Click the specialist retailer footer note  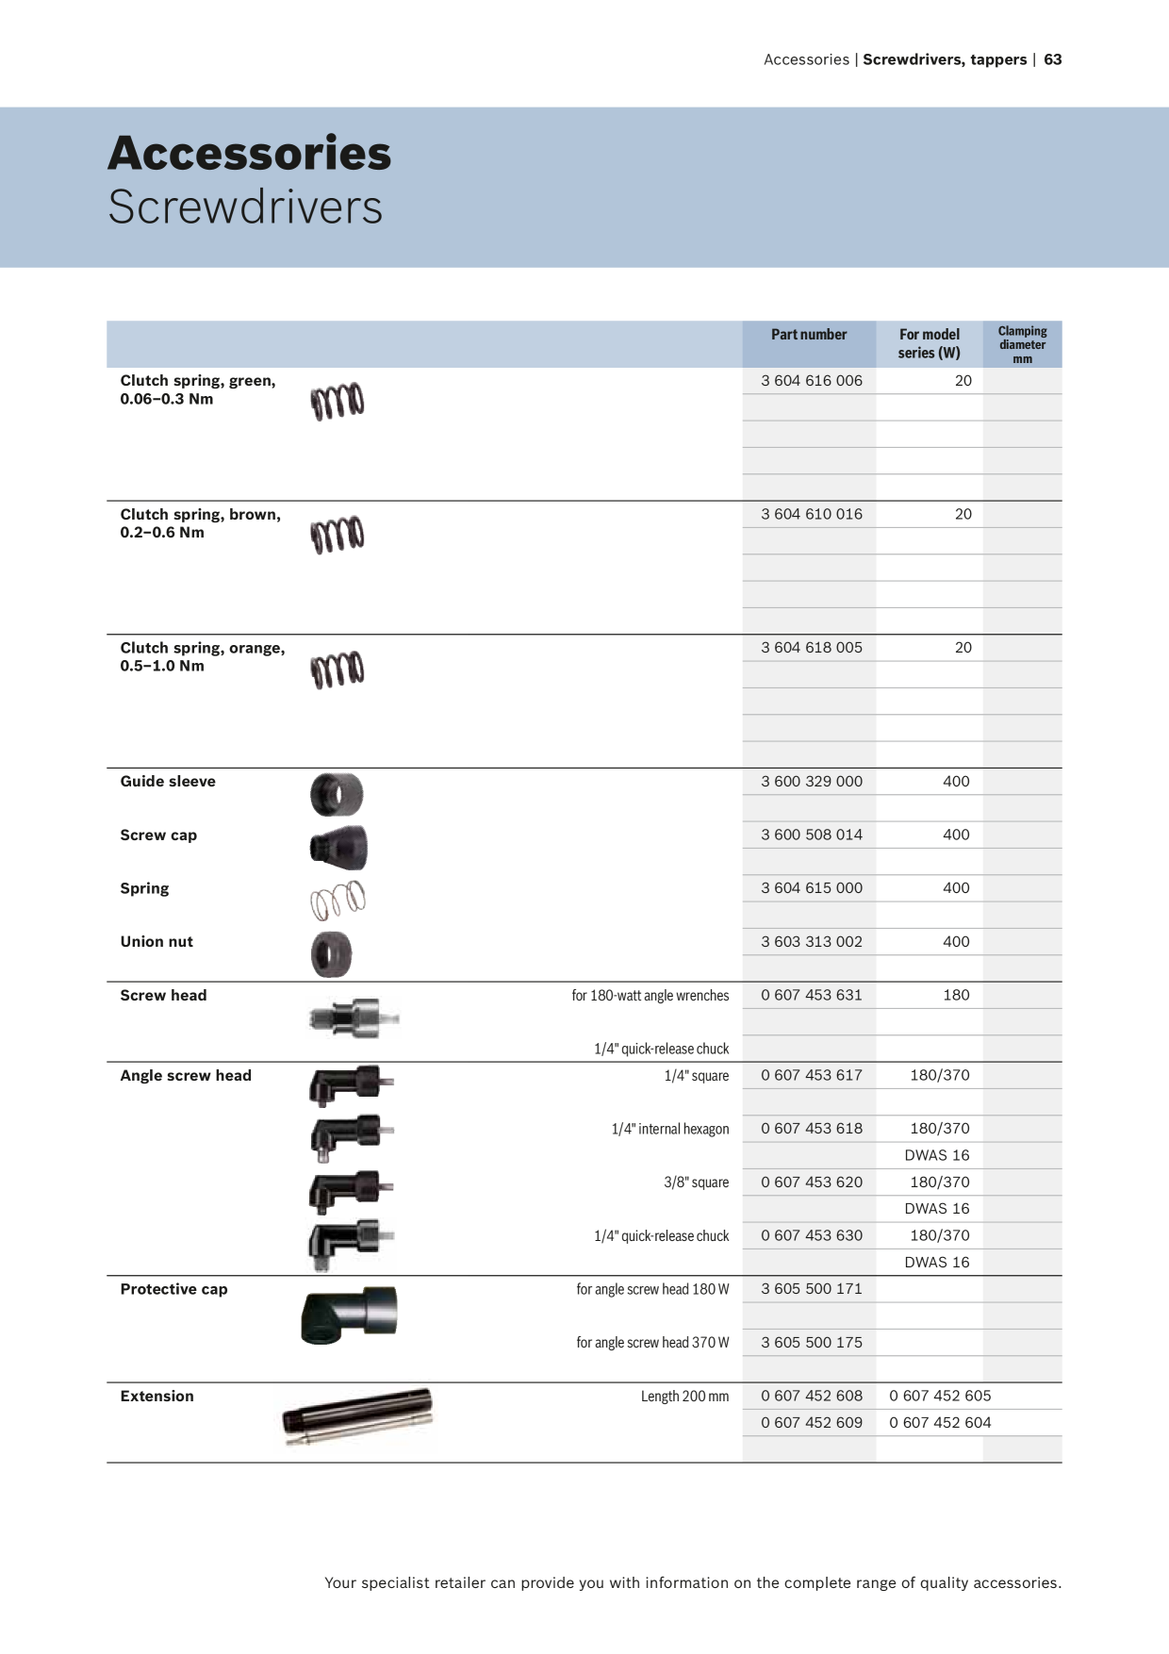(693, 1583)
